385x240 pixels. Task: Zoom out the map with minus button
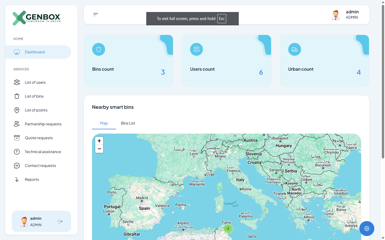(x=99, y=149)
